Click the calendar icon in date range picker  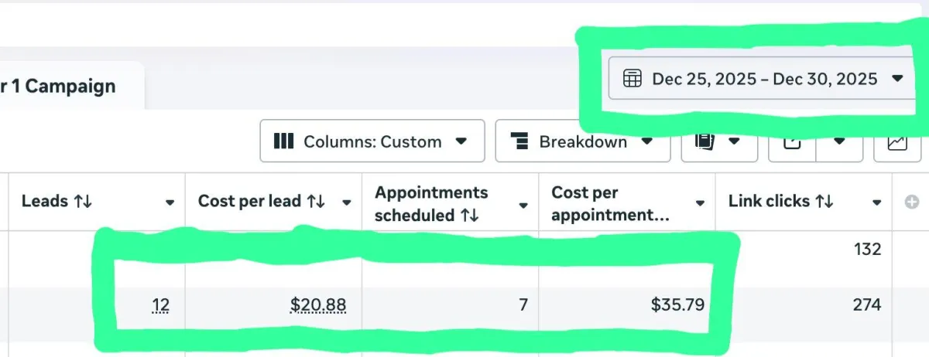coord(632,79)
